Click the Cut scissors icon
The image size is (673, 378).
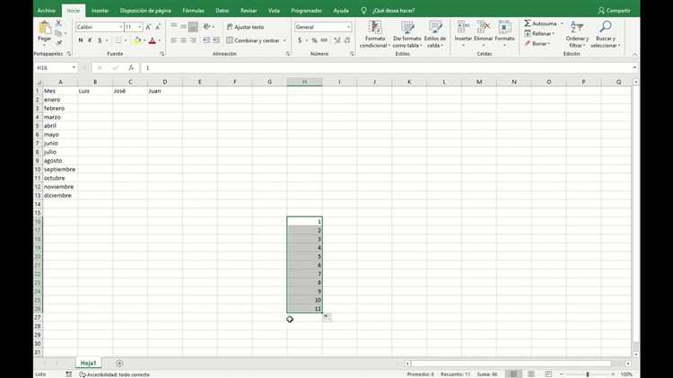click(x=59, y=23)
